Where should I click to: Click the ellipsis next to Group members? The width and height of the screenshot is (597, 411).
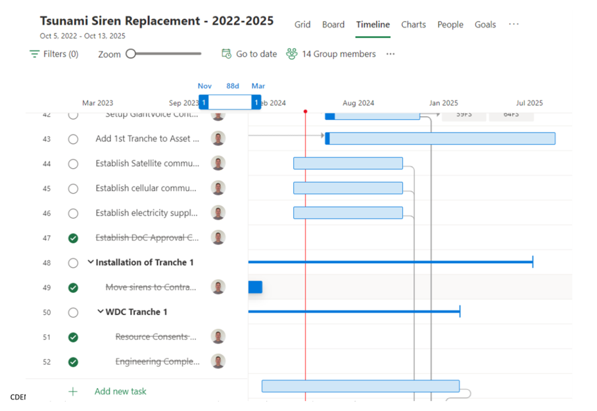click(x=390, y=54)
